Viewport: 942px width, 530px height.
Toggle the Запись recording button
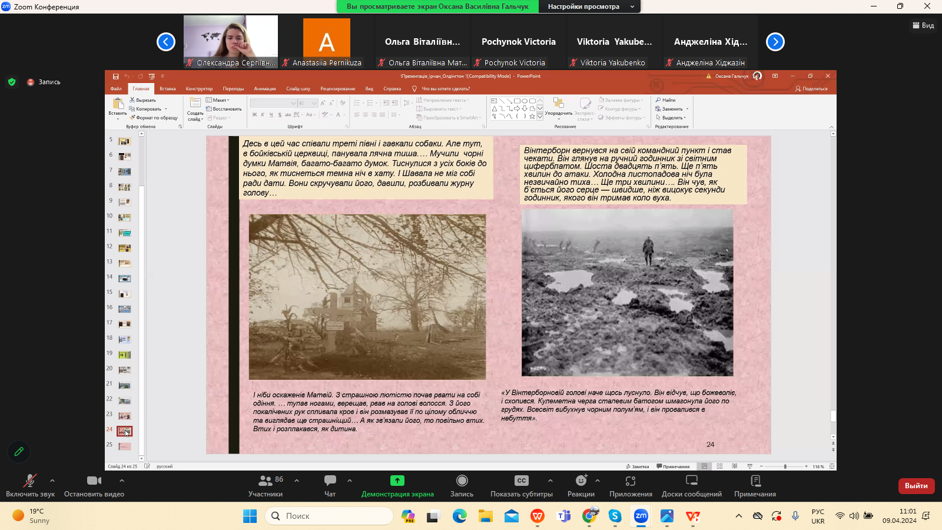462,481
